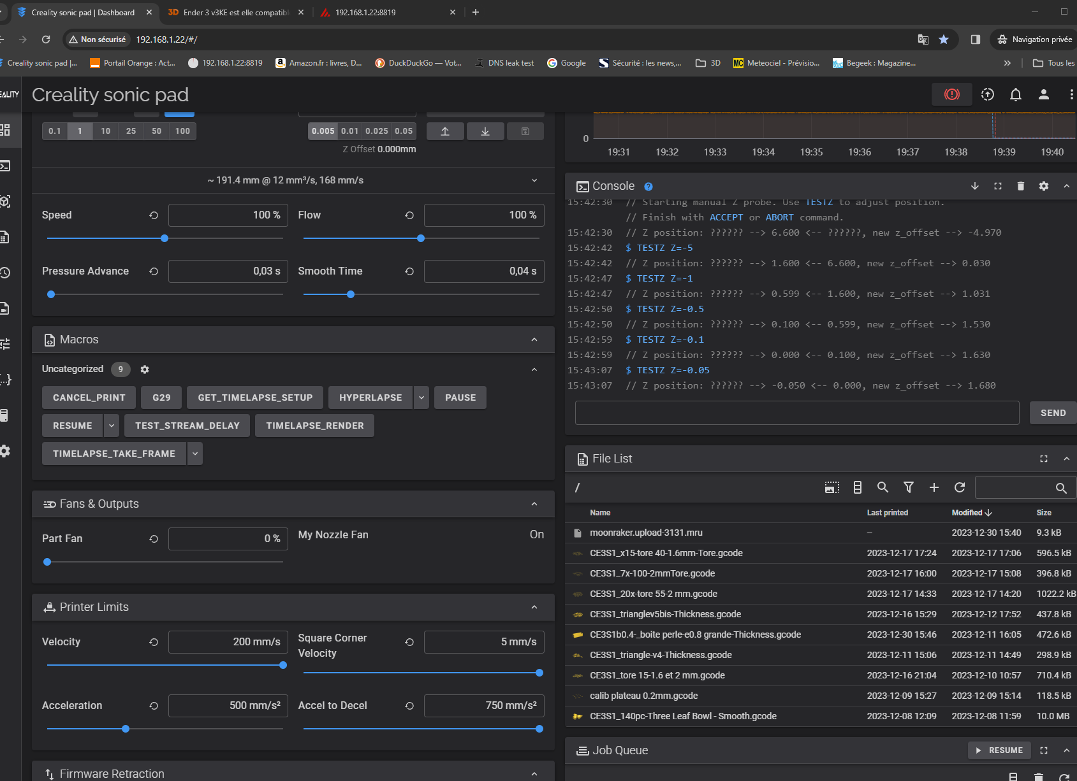Open the user account icon
This screenshot has height=781, width=1077.
point(1043,94)
